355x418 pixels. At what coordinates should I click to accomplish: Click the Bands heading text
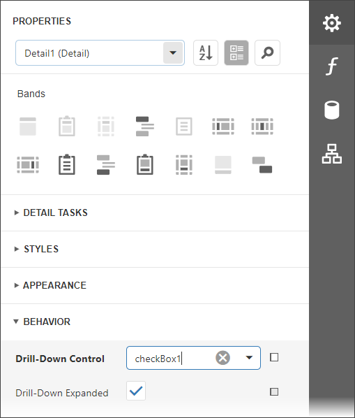coord(31,94)
